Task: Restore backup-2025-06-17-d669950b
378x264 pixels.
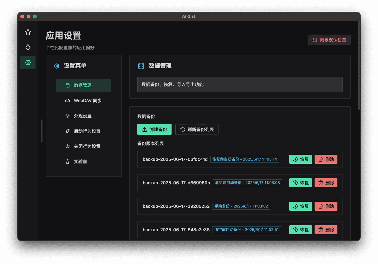Action: pos(300,183)
